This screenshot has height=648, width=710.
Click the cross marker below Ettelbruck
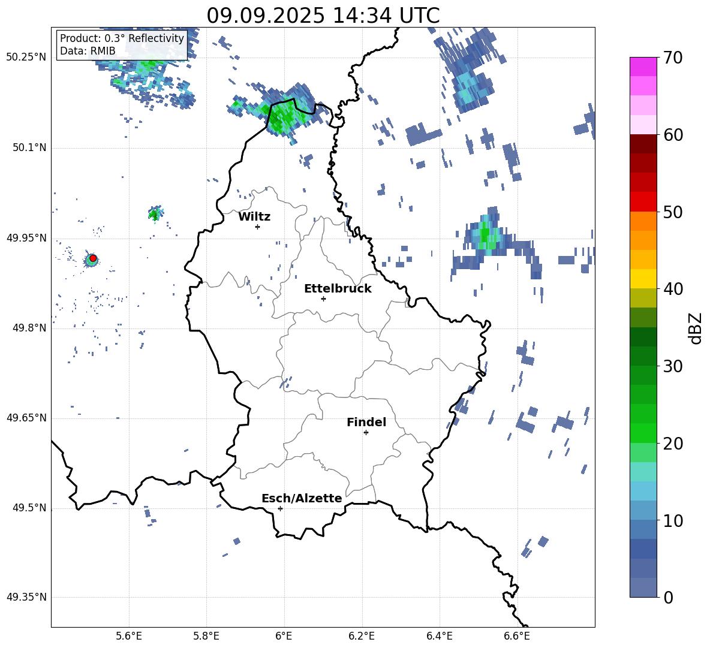click(323, 299)
